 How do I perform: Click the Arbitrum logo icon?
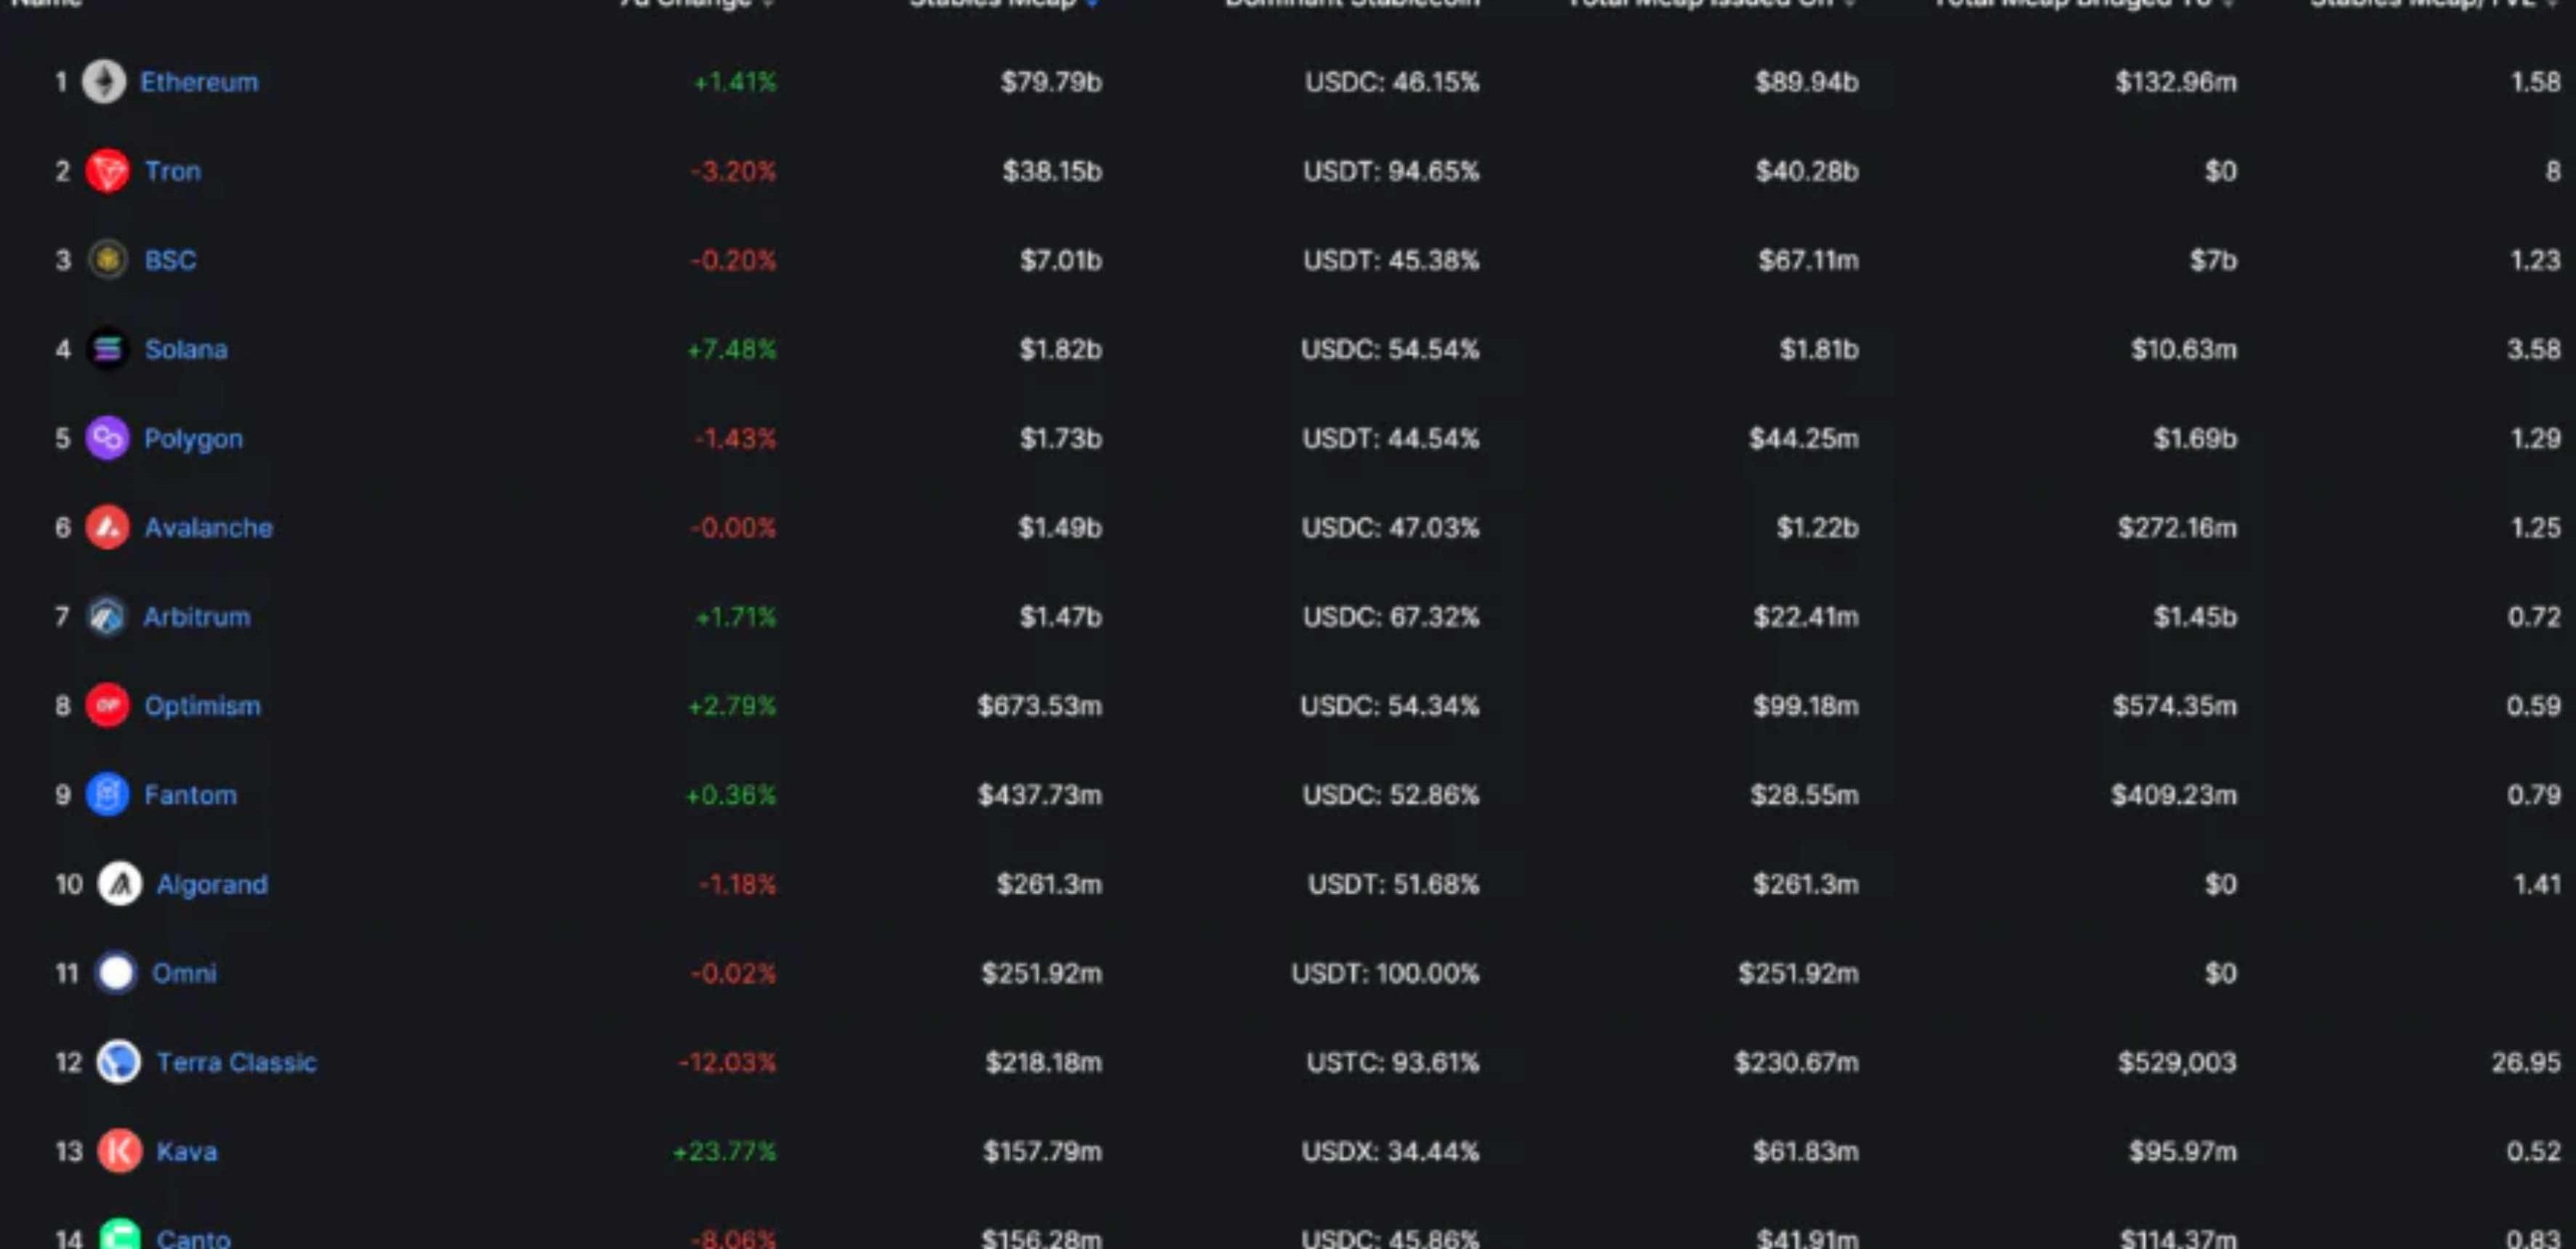click(107, 616)
